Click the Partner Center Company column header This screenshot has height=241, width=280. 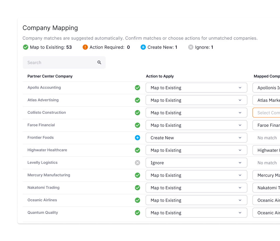[50, 76]
